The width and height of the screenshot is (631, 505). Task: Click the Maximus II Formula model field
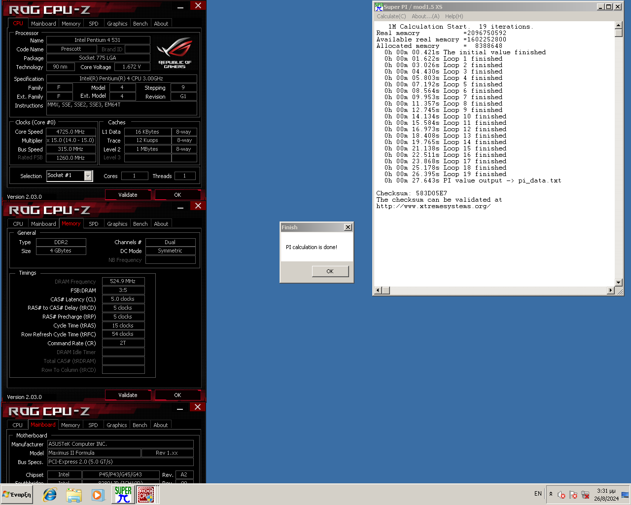pyautogui.click(x=94, y=453)
